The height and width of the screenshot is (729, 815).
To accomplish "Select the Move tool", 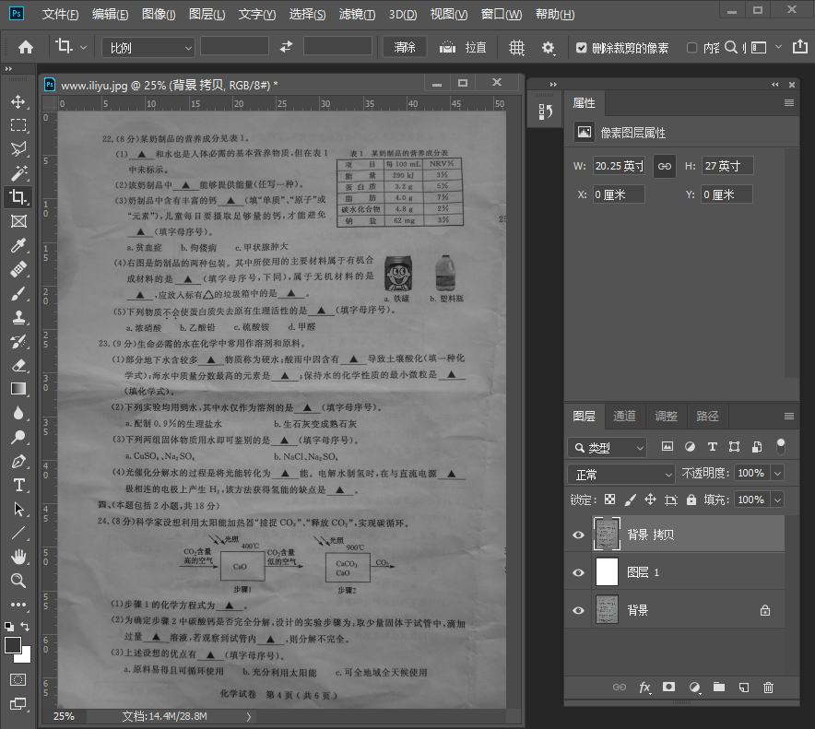I will [x=18, y=101].
